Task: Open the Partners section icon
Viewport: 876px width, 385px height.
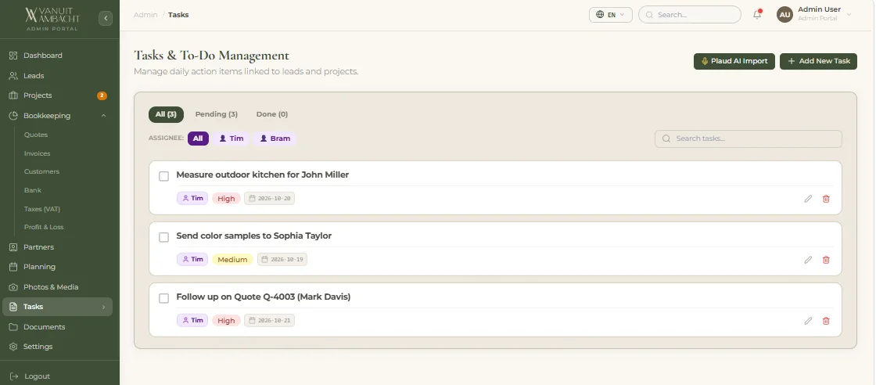Action: click(x=13, y=247)
